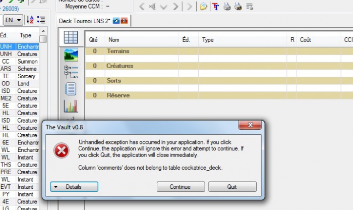Select the highlighted UNH Enchantment row
The image size is (353, 210).
(x=19, y=46)
